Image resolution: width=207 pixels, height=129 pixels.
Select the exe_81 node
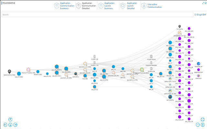[47, 74]
